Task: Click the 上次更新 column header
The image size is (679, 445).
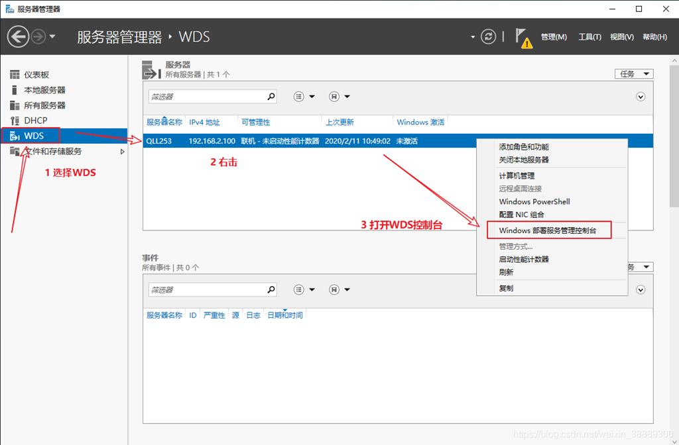Action: click(339, 123)
